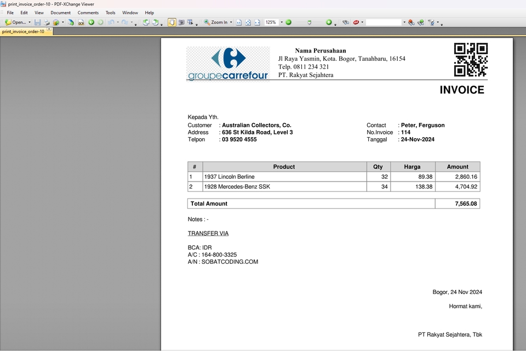Click the Find Next binoculars icon
The width and height of the screenshot is (526, 351).
click(421, 22)
